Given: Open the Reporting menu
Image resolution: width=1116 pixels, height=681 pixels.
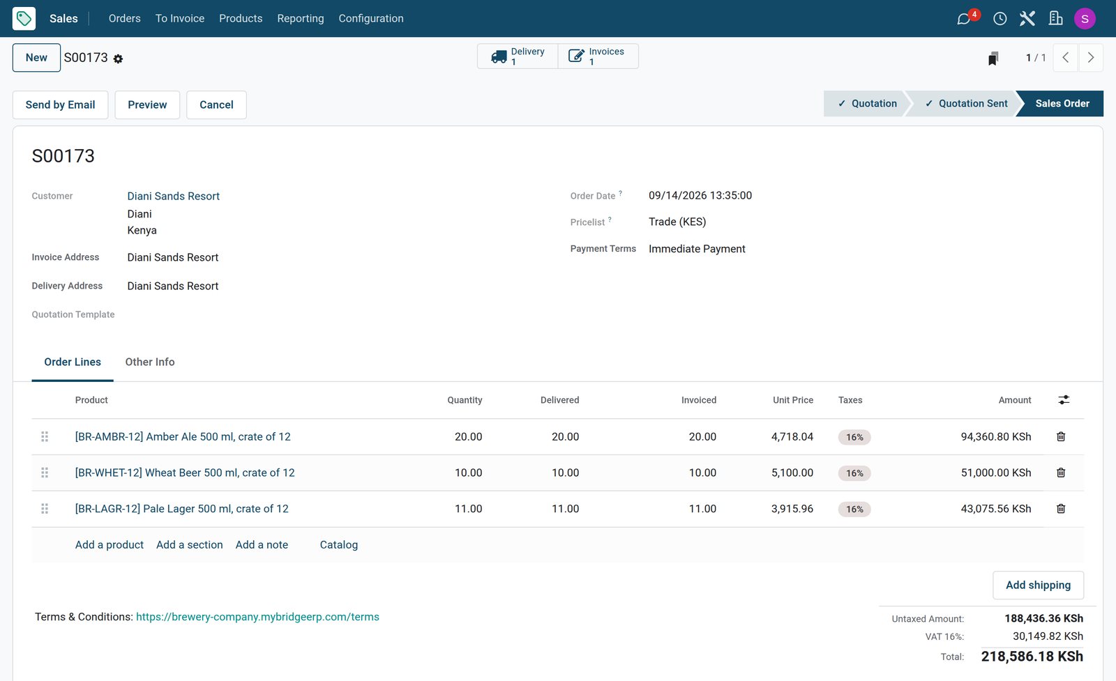Looking at the screenshot, I should pos(301,18).
